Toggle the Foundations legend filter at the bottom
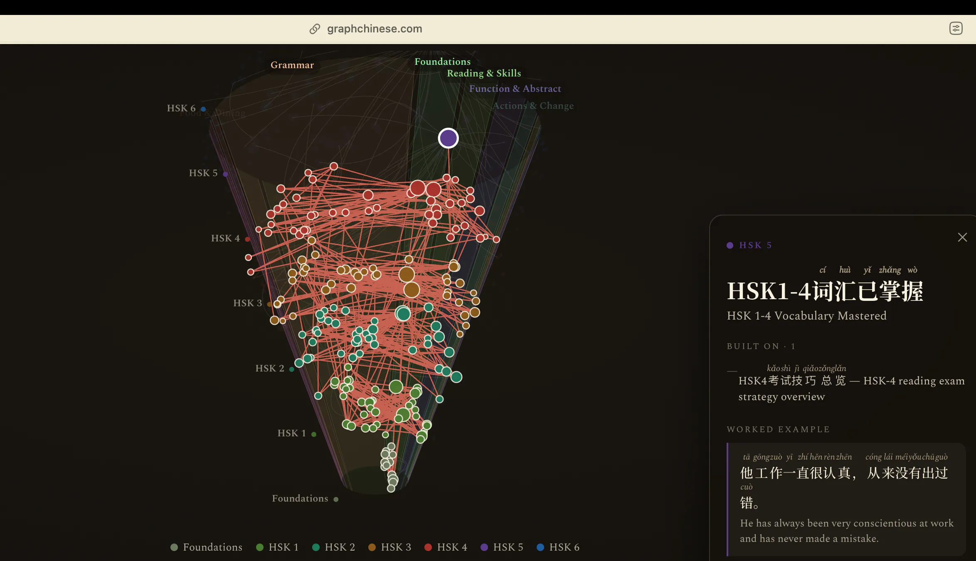Screen dimensions: 976x561 [206, 547]
